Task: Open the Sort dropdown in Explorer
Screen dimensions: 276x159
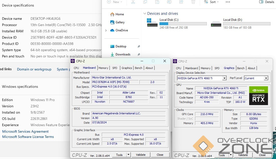Action: click(211, 2)
